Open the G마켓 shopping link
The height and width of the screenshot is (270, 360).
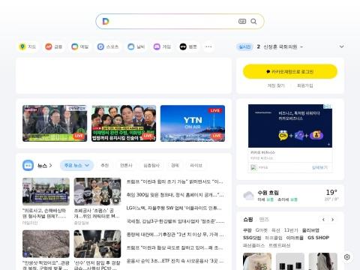coord(262,230)
